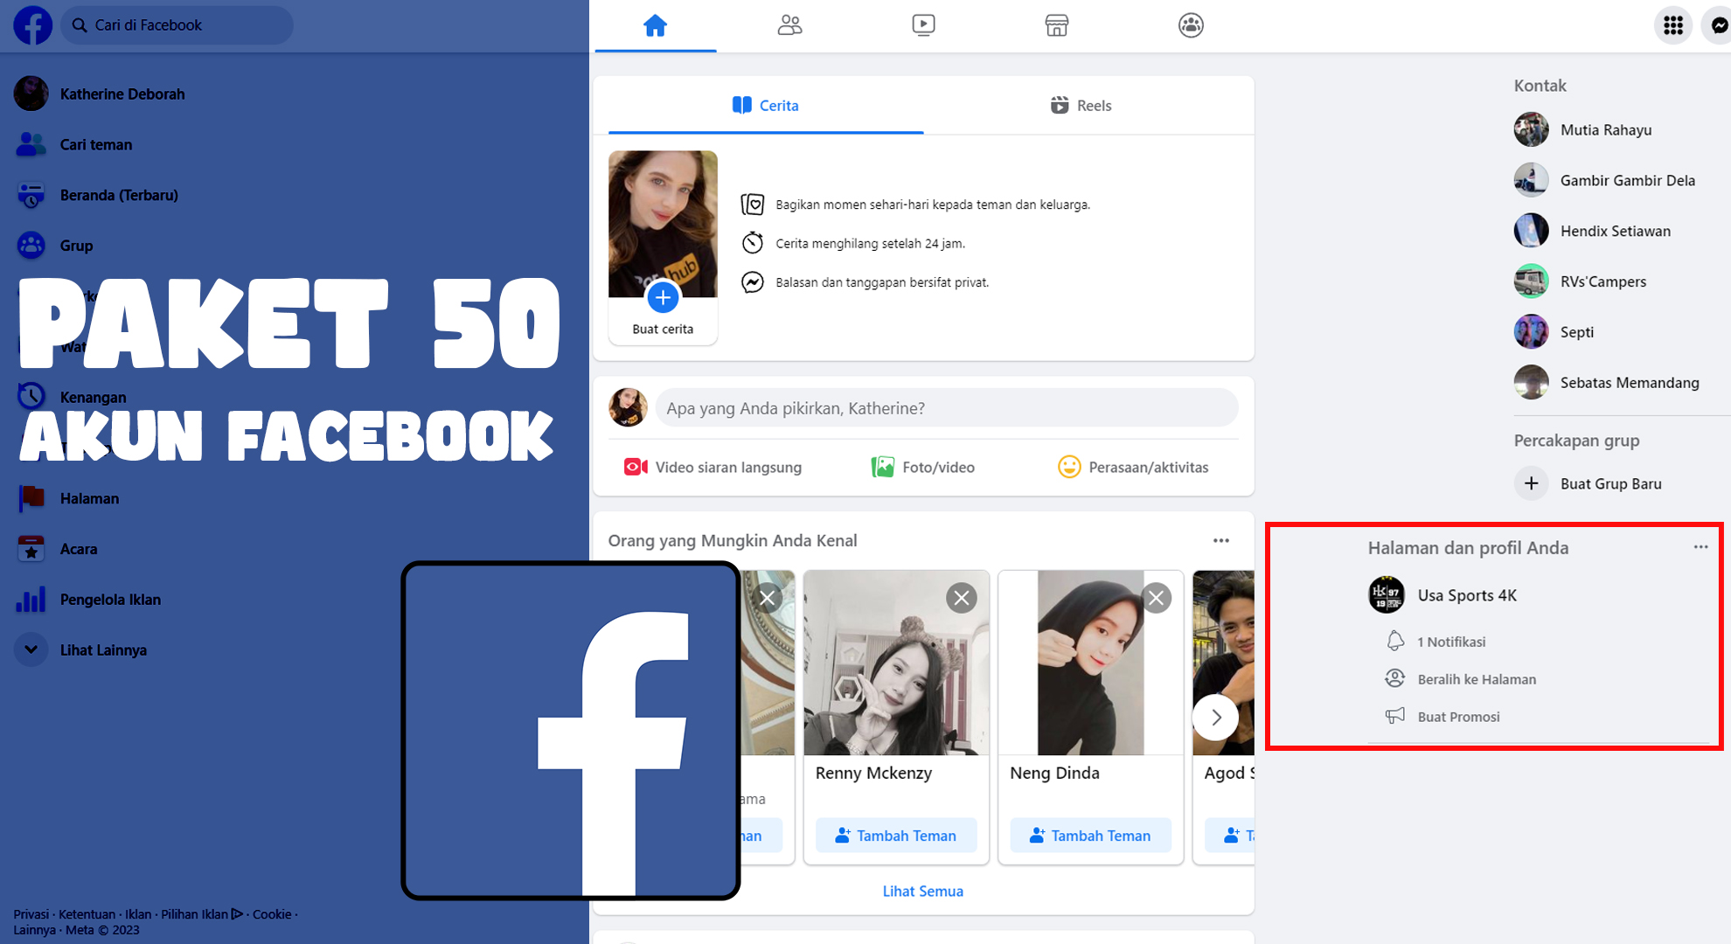Dismiss the Renny Mckenzy friend suggestion
Viewport: 1731px width, 944px height.
pos(962,598)
